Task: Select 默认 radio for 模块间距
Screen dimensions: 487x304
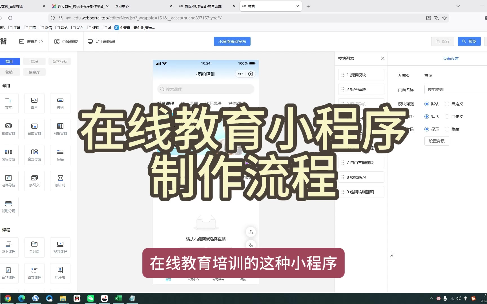Action: [427, 104]
